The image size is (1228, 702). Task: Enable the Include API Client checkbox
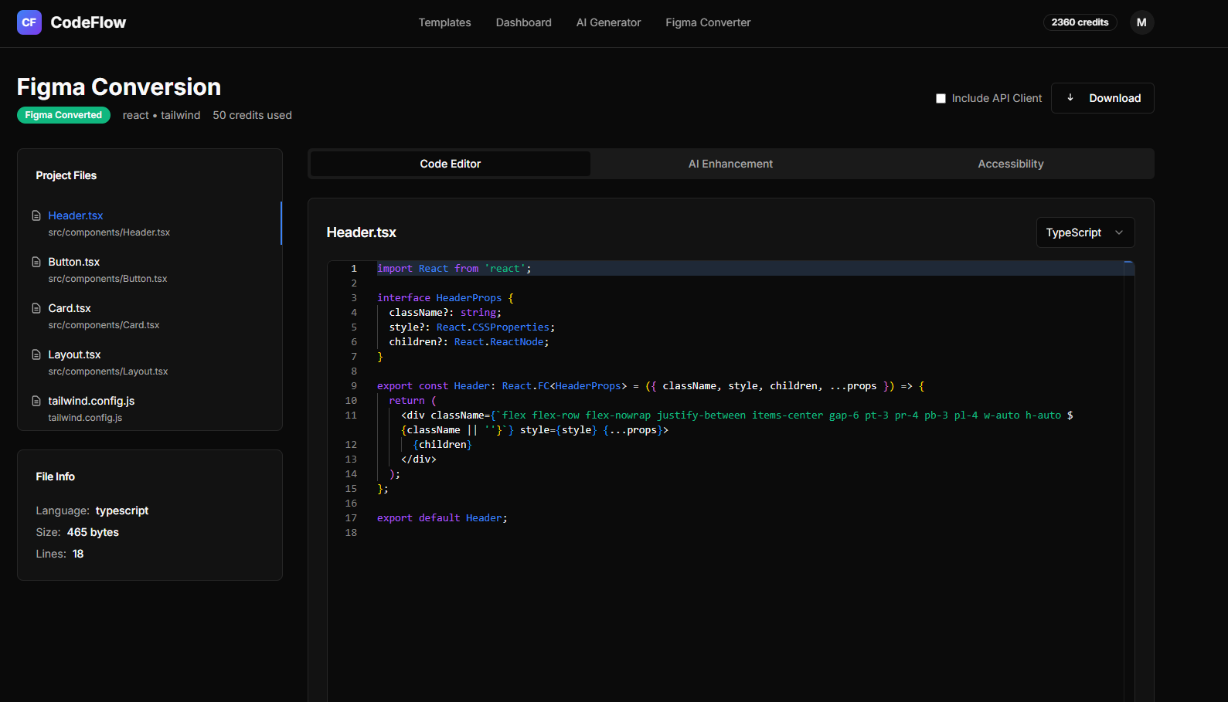coord(941,99)
